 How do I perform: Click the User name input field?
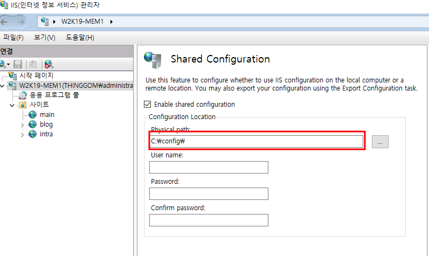(x=209, y=168)
